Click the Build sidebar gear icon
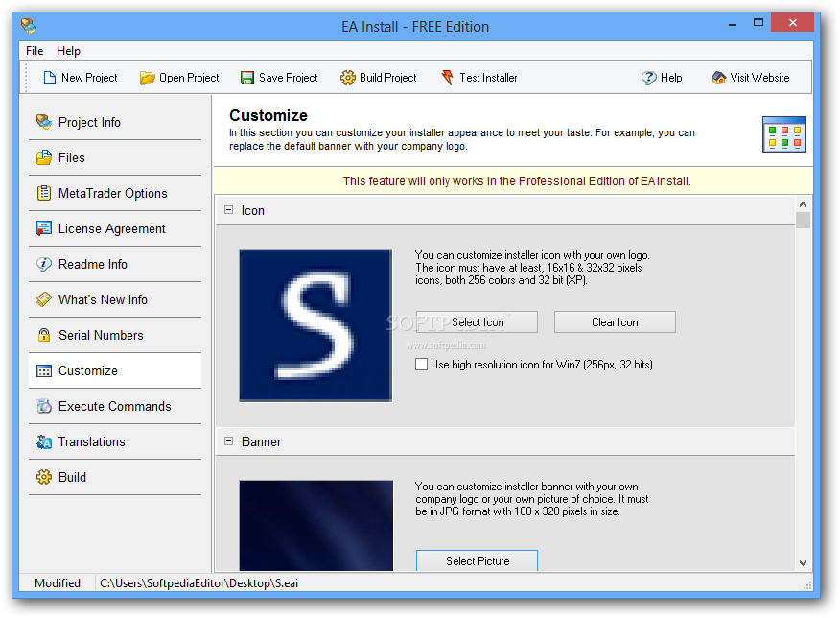 point(44,477)
